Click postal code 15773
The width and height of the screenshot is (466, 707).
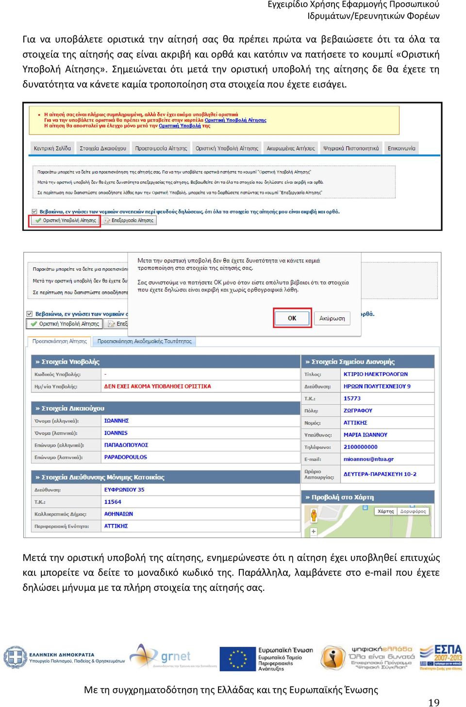[x=352, y=398]
